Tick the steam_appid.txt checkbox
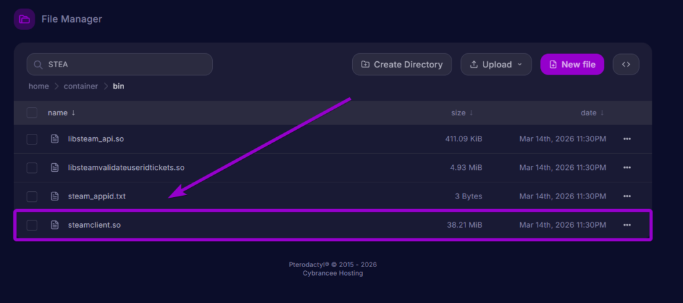683x303 pixels. click(32, 196)
